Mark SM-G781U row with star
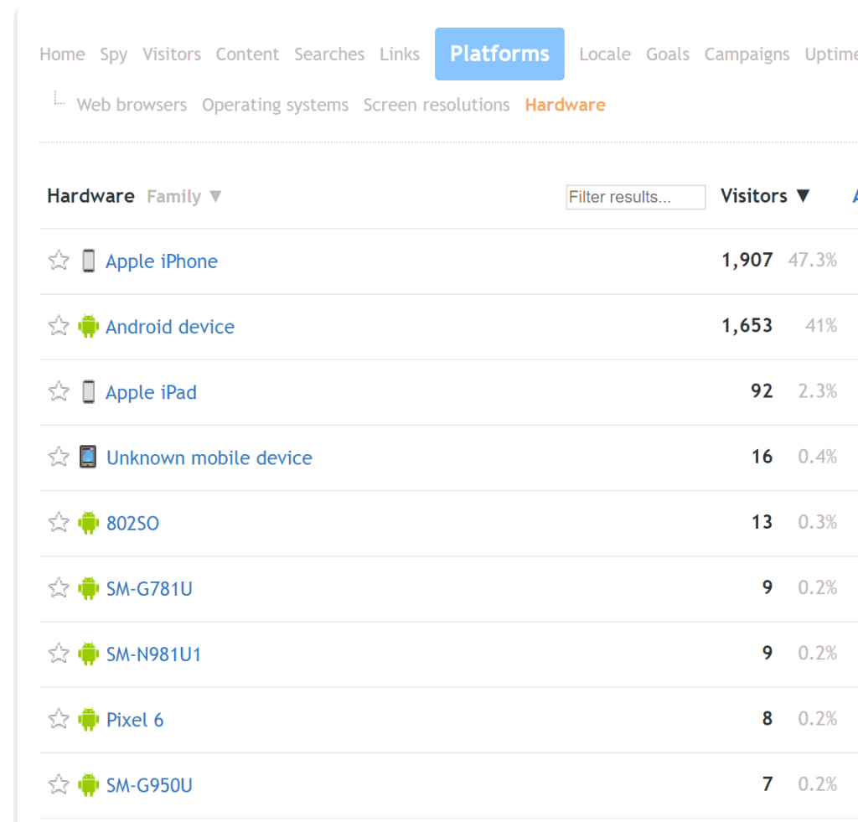Viewport: 858px width, 822px height. pyautogui.click(x=59, y=588)
